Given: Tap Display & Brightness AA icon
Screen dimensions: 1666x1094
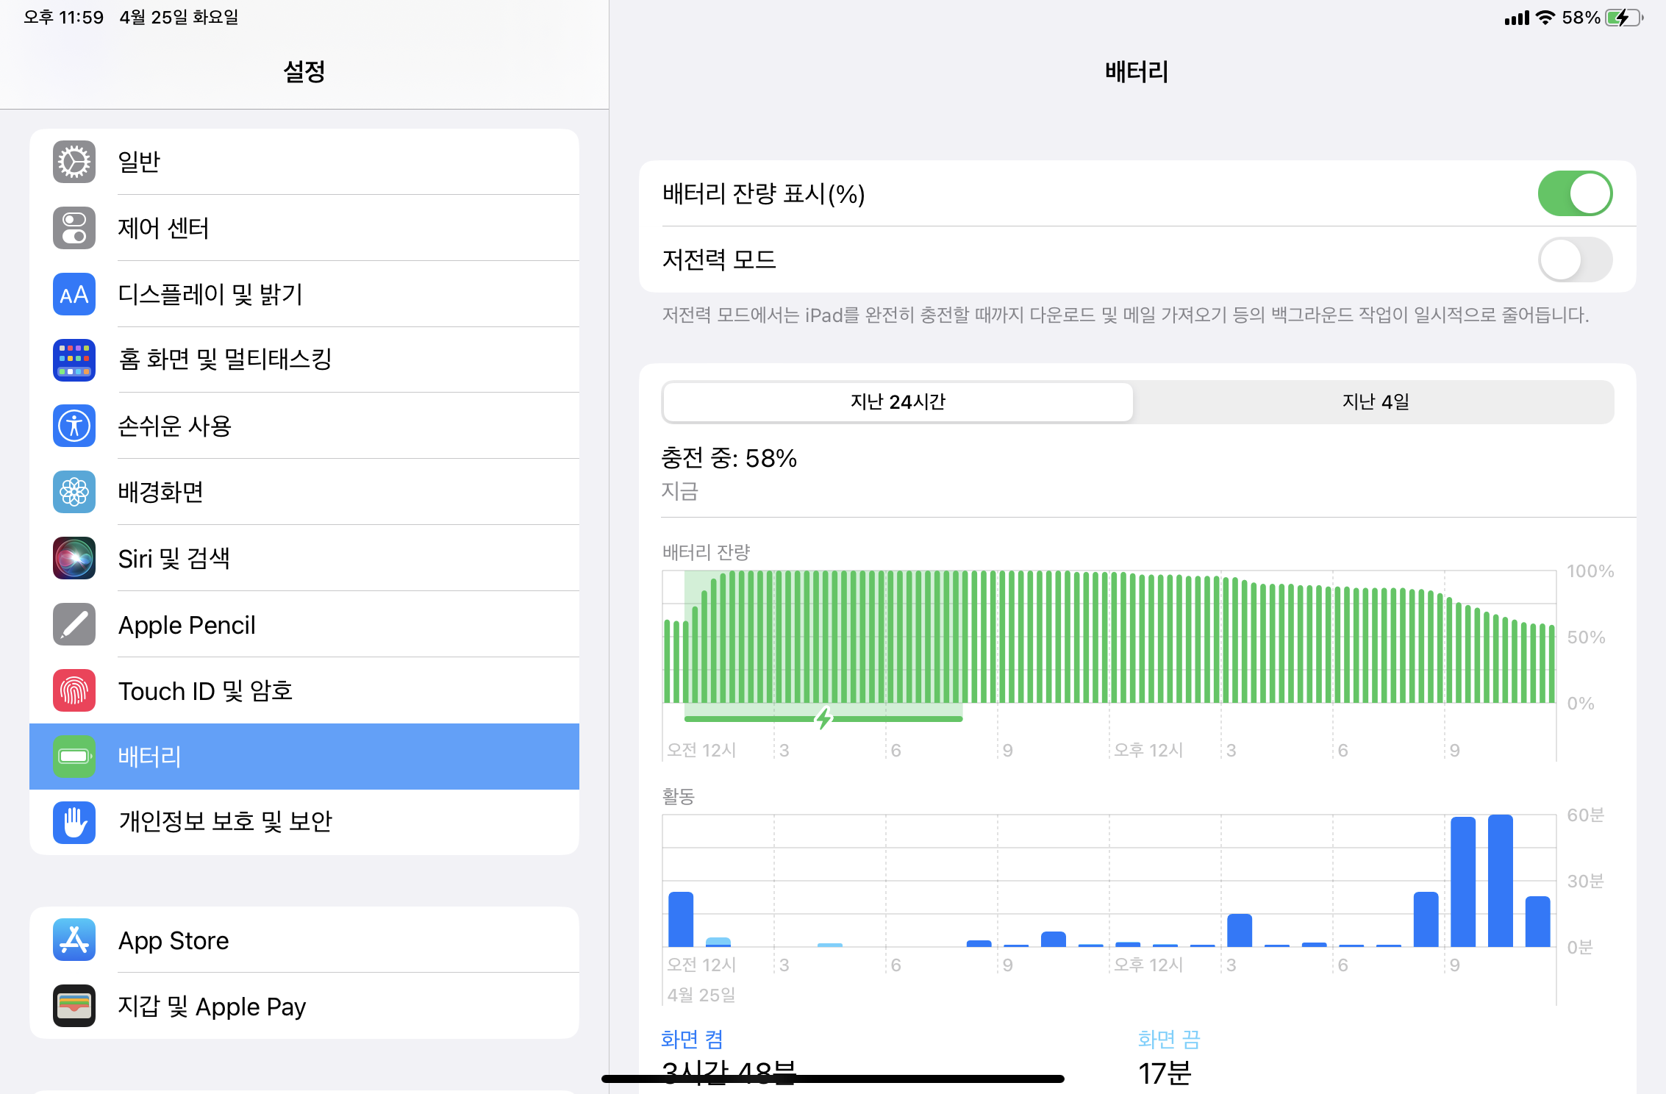Looking at the screenshot, I should tap(74, 294).
